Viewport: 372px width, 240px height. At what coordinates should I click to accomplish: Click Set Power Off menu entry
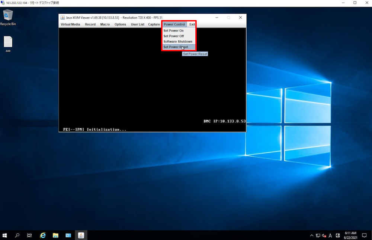174,36
